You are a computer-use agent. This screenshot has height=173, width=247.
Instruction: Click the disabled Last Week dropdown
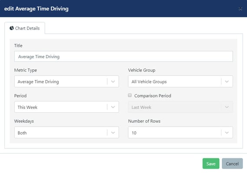[181, 107]
